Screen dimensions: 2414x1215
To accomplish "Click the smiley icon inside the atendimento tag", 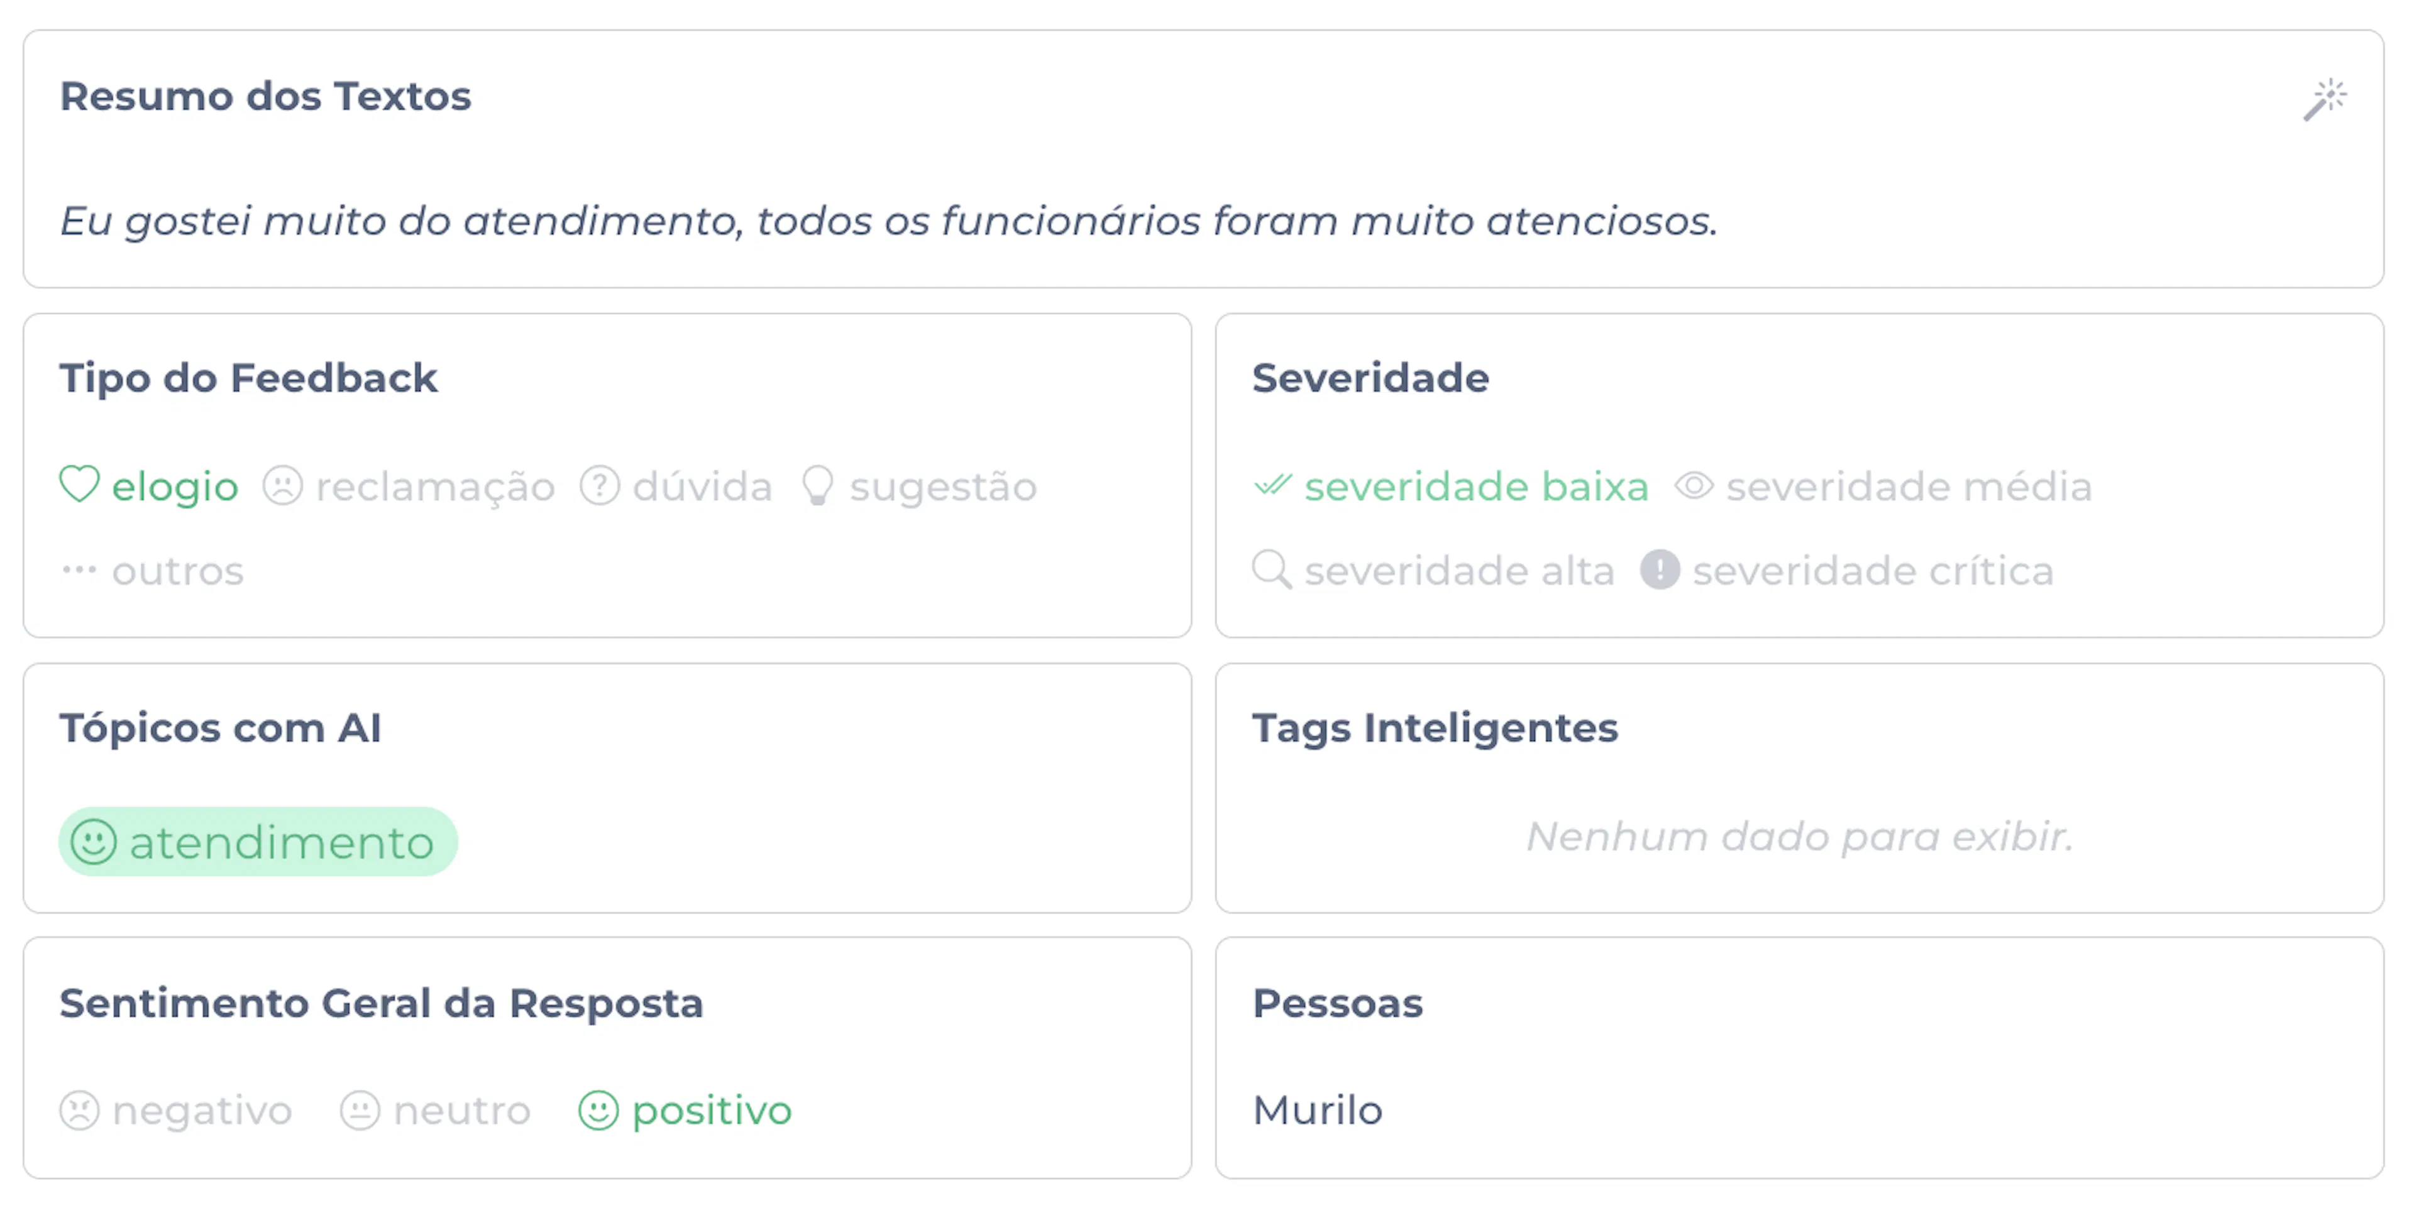I will [94, 842].
